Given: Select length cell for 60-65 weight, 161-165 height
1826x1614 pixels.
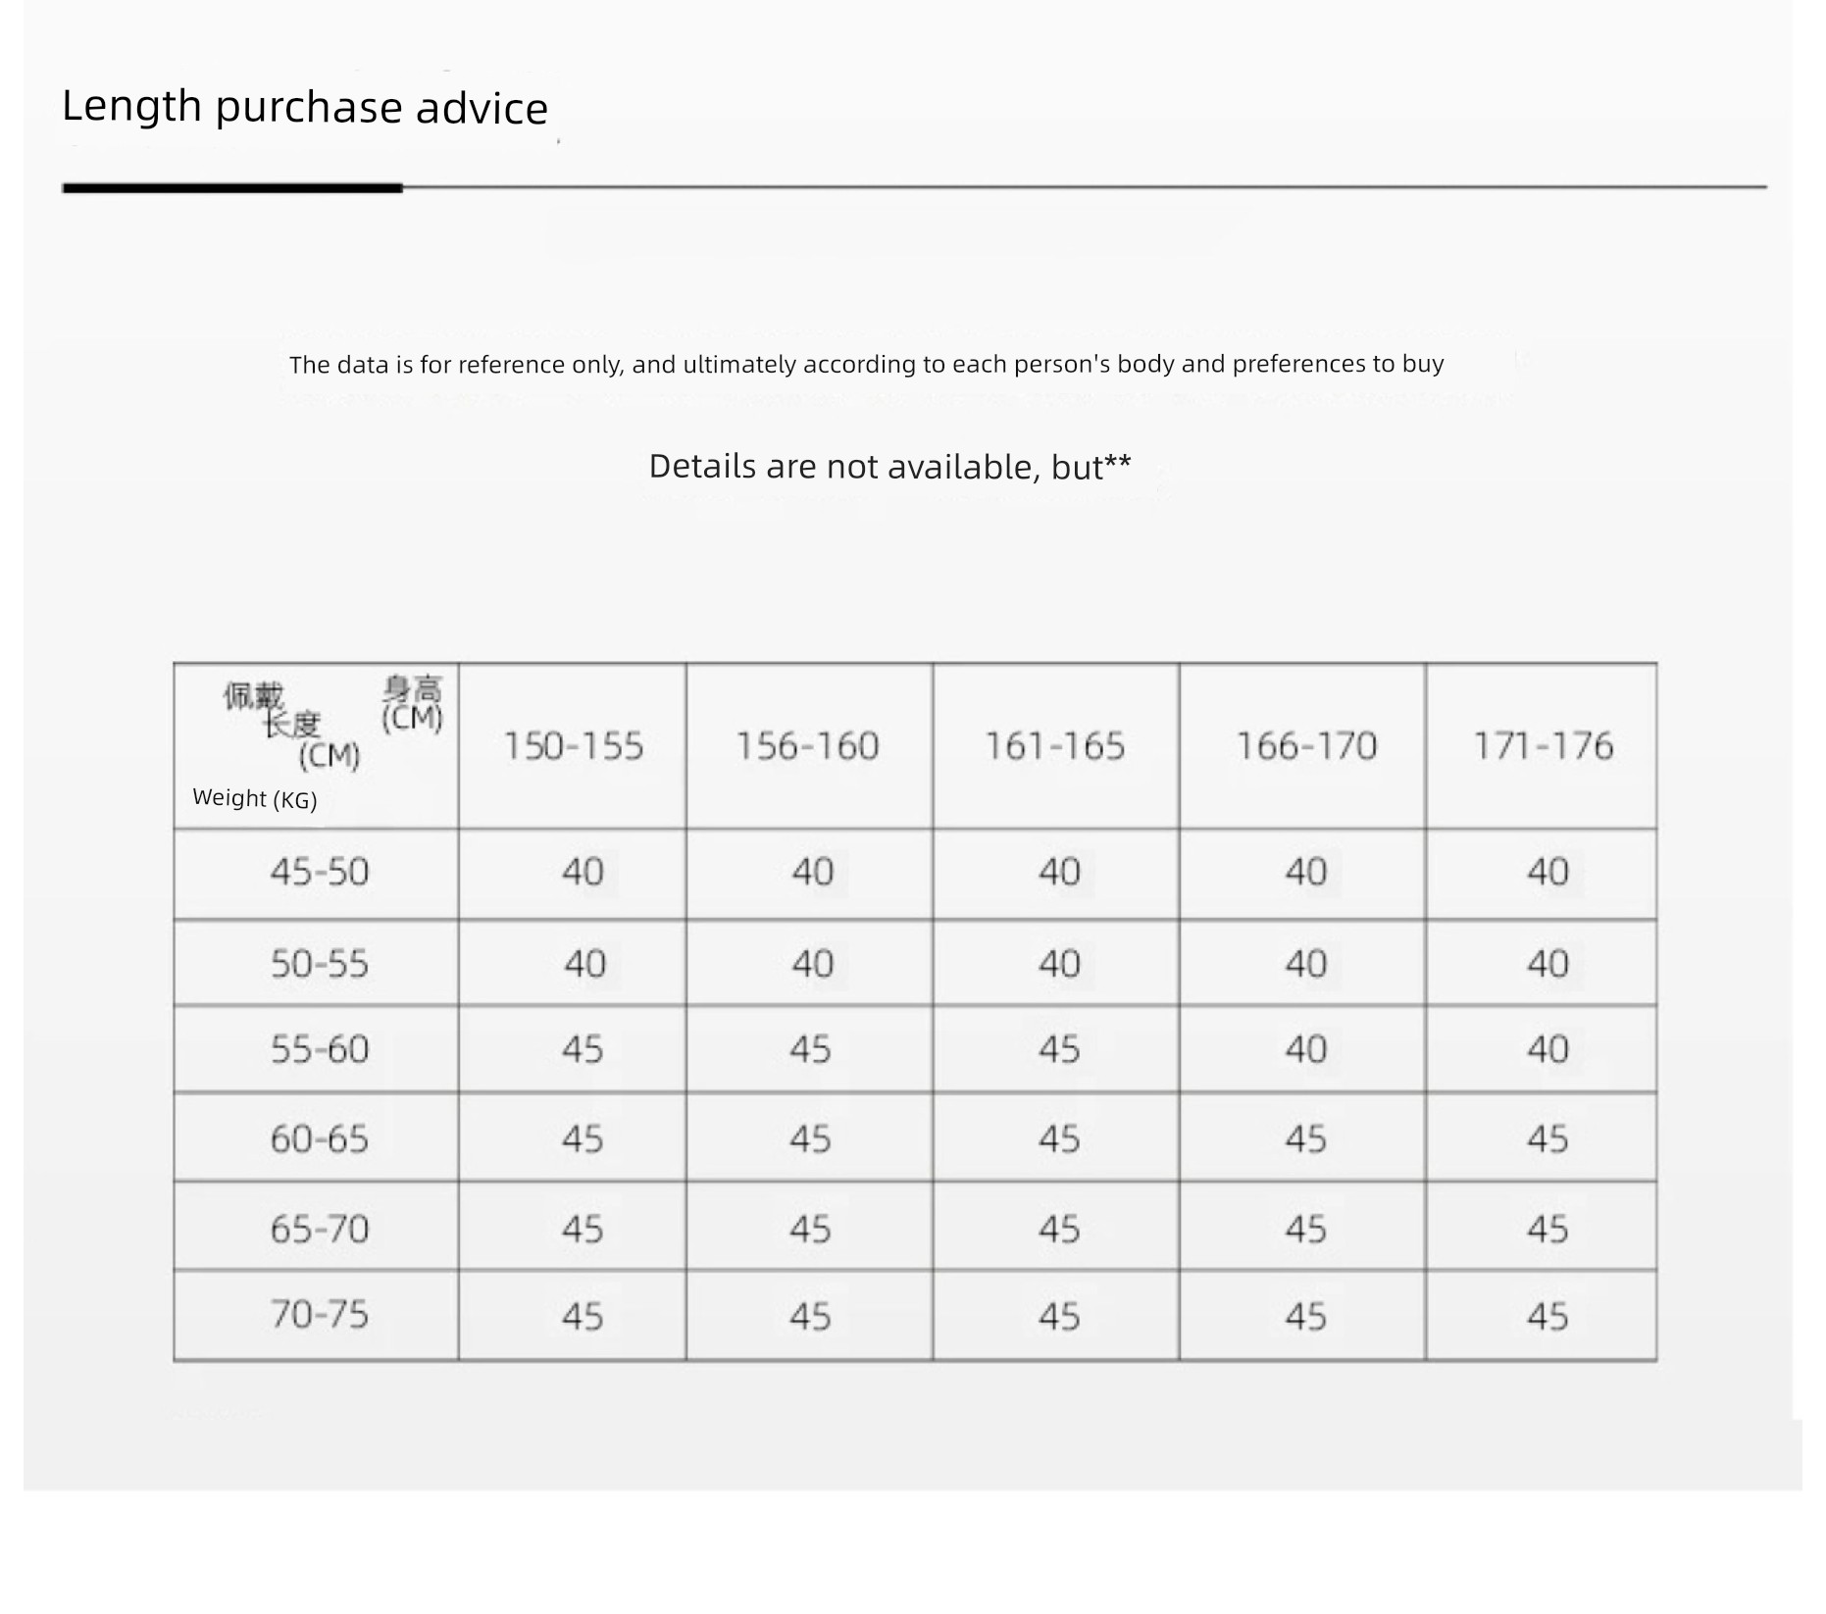Looking at the screenshot, I should [x=1059, y=1139].
